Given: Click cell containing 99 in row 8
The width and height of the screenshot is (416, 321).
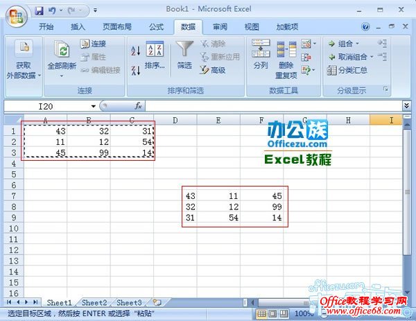Looking at the screenshot, I should point(261,207).
